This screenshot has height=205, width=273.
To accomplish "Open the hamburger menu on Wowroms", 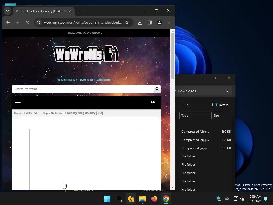I will point(18,102).
